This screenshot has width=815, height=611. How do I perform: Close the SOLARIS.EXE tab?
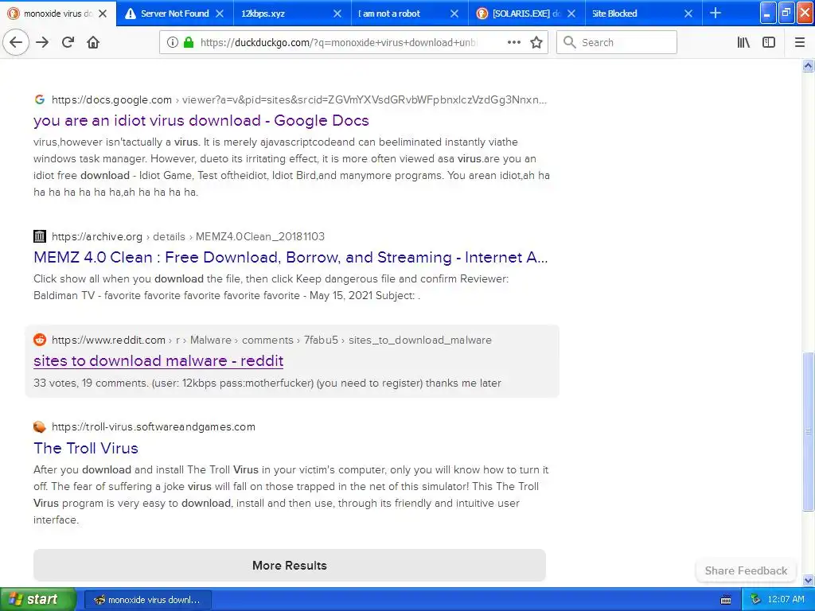tap(571, 14)
